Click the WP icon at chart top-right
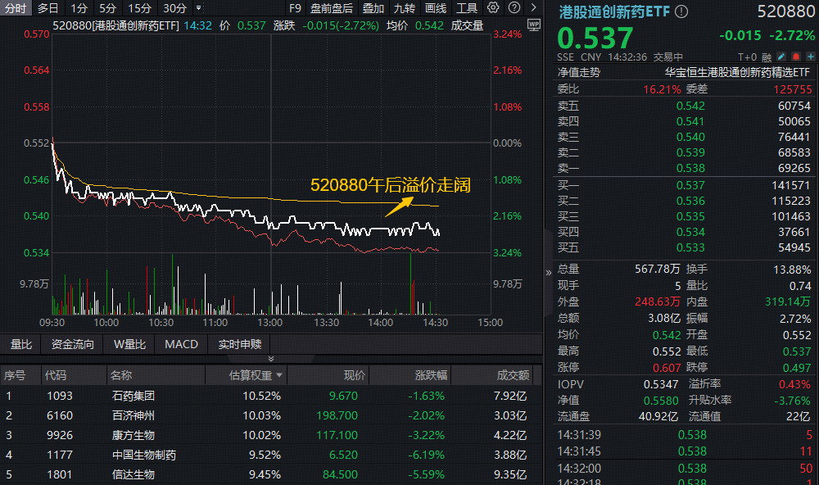Viewport: 819px width, 485px height. coord(533,25)
